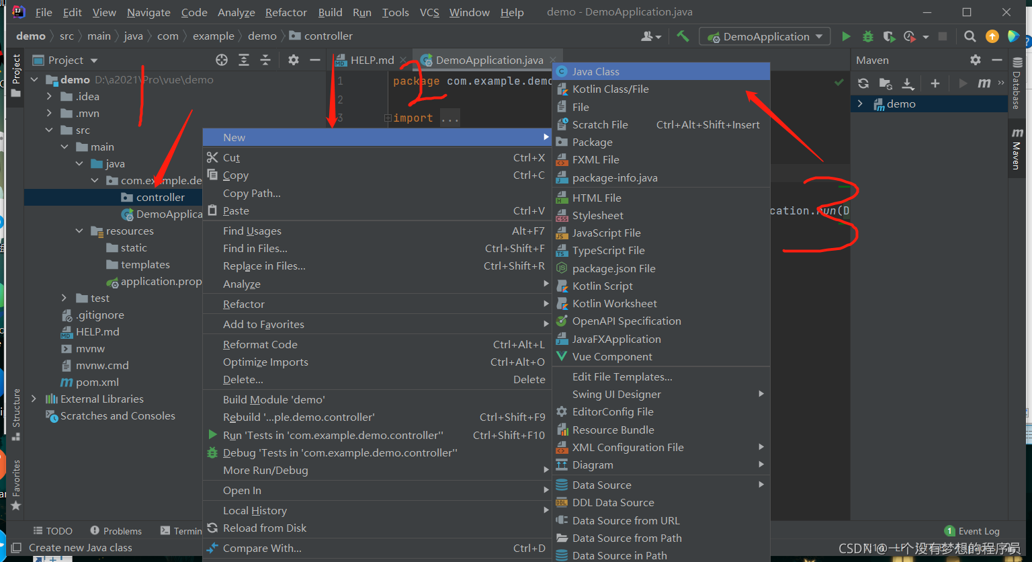
Task: Collapse the src folder
Action: [x=49, y=130]
